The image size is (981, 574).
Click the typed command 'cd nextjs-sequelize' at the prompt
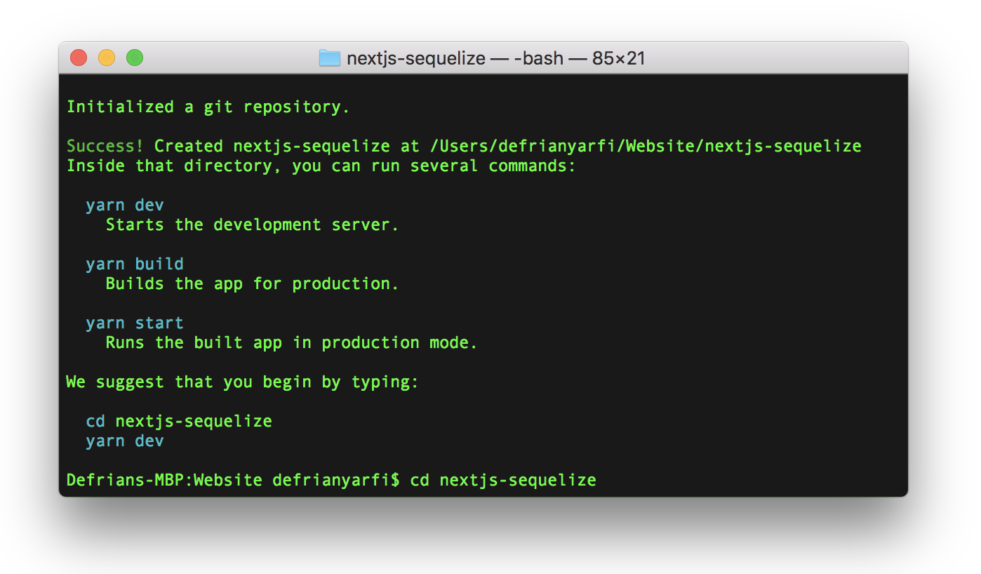click(503, 481)
